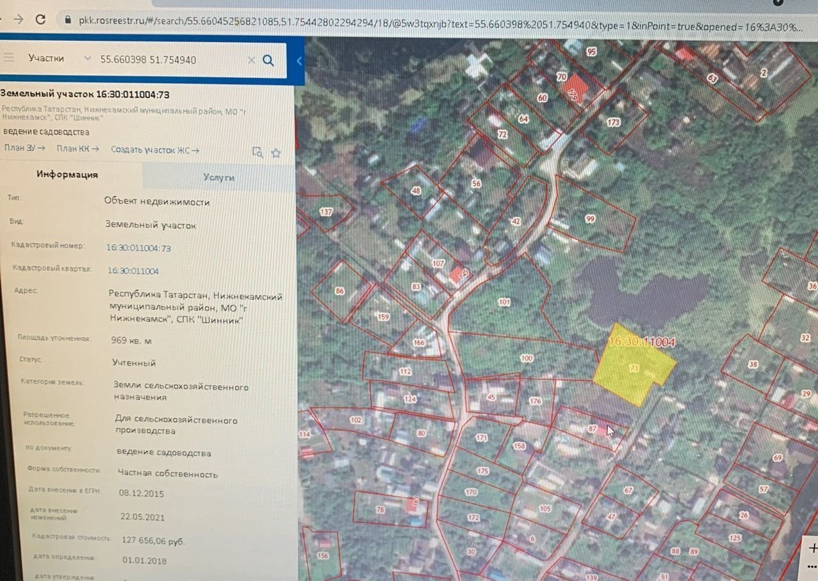818x581 pixels.
Task: Zoom in the map with plus button
Action: [x=812, y=548]
